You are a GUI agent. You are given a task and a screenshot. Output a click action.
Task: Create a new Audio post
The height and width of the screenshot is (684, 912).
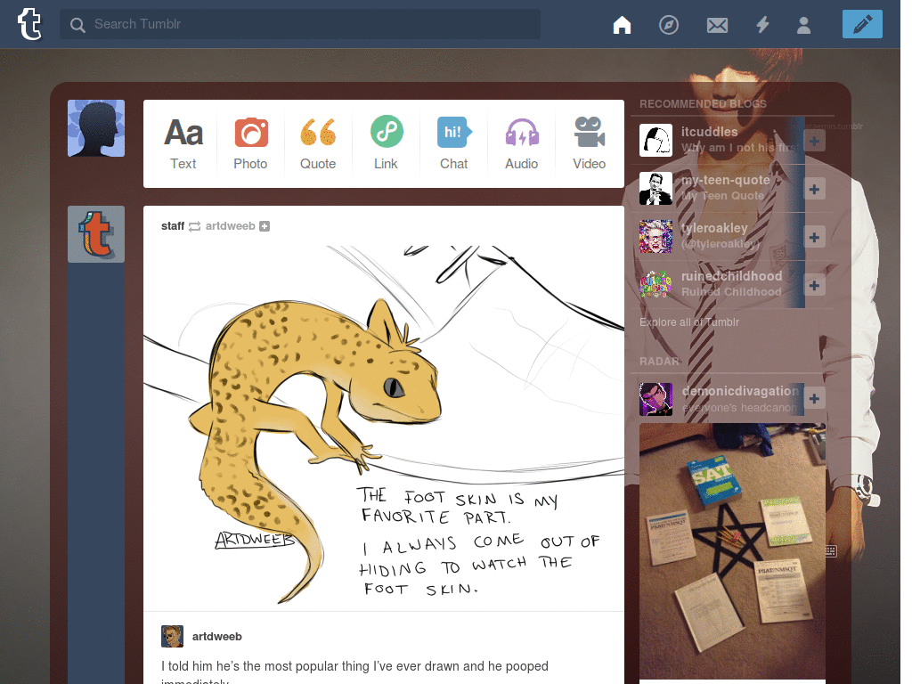pyautogui.click(x=522, y=143)
